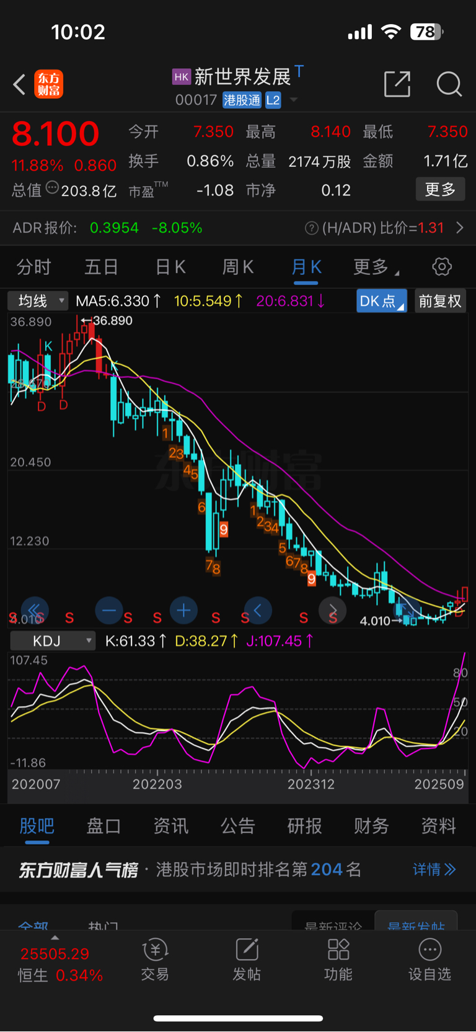
Task: Open the 前复权 adjustment selector
Action: click(x=440, y=301)
